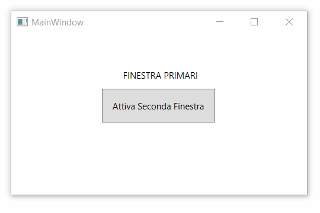Open the MainWindow application icon menu
This screenshot has height=213, width=320.
pos(22,22)
